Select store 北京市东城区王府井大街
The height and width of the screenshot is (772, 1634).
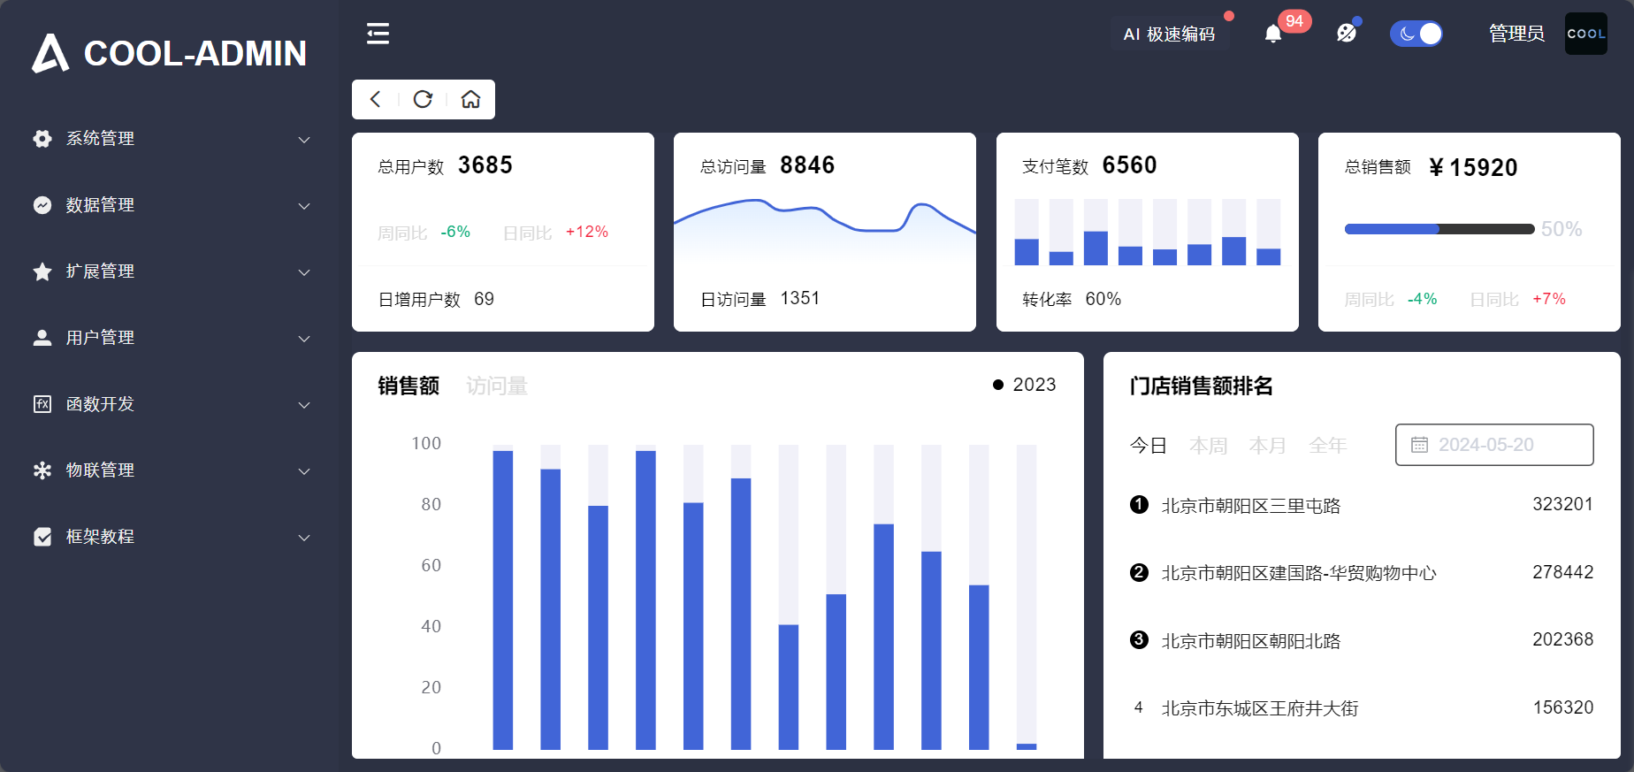pyautogui.click(x=1260, y=708)
